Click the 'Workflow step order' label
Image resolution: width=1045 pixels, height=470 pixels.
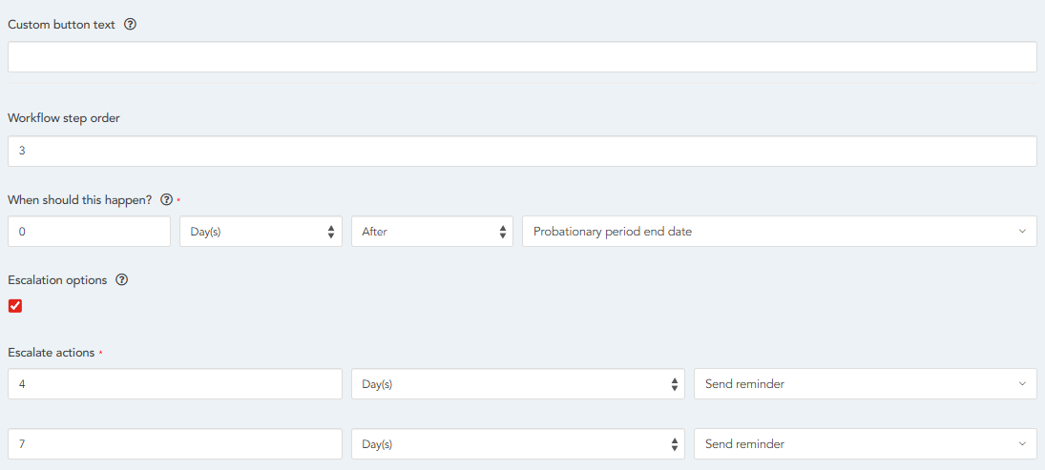click(x=64, y=118)
